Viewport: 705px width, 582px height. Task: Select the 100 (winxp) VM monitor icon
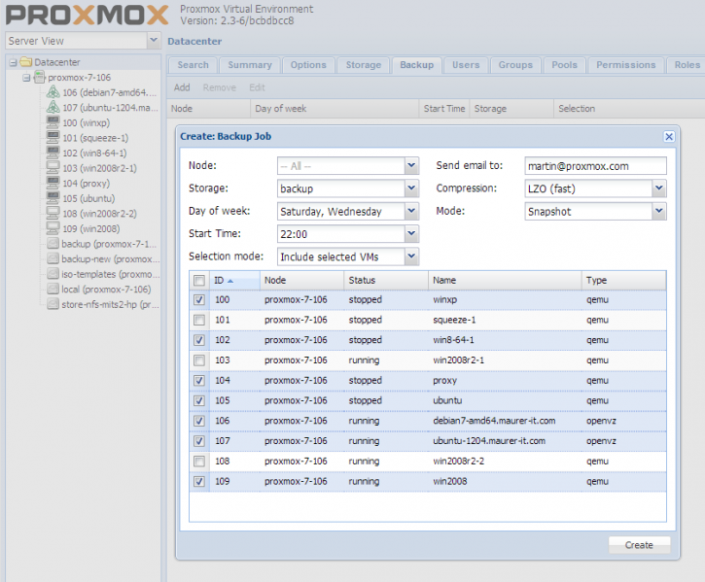click(x=53, y=122)
